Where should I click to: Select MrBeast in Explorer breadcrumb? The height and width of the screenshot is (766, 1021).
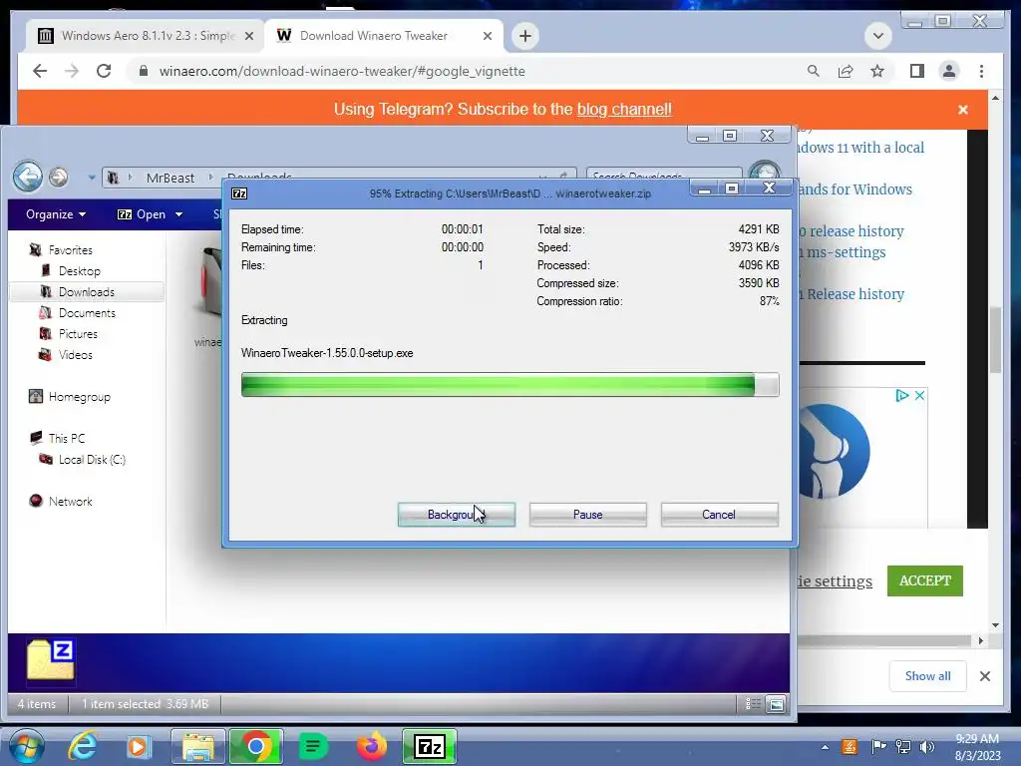pos(170,178)
